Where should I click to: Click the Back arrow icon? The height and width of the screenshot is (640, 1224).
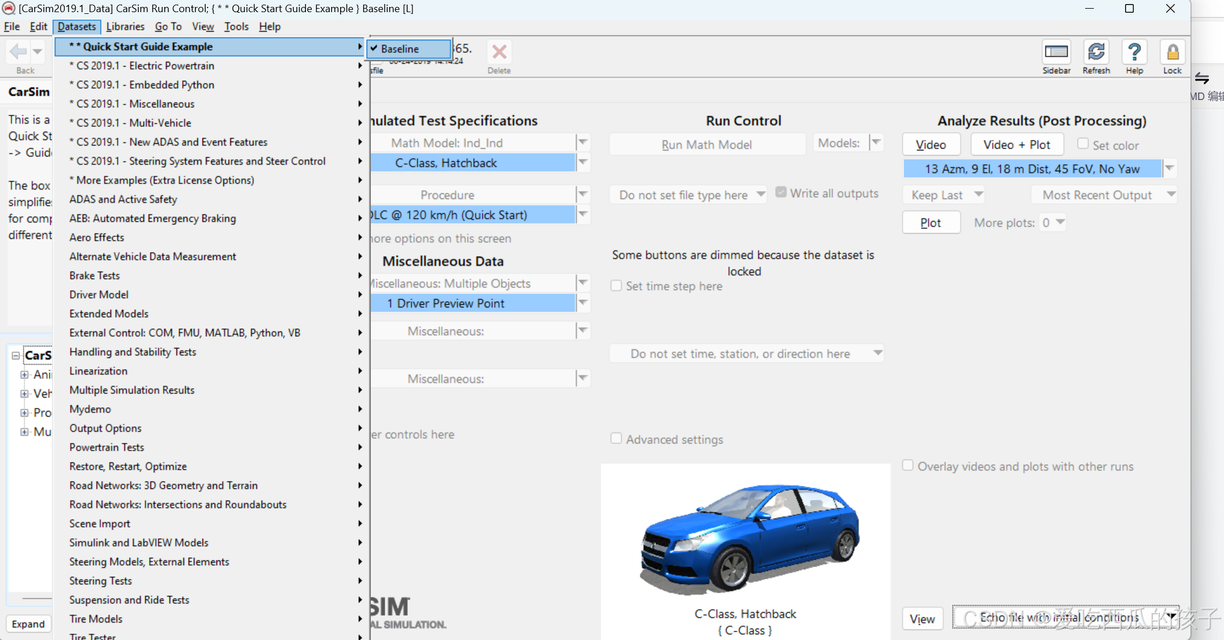[x=19, y=52]
